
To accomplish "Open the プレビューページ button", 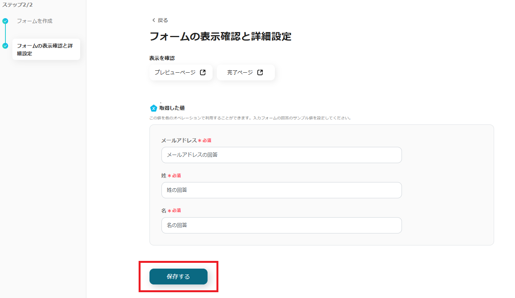I will tap(175, 72).
